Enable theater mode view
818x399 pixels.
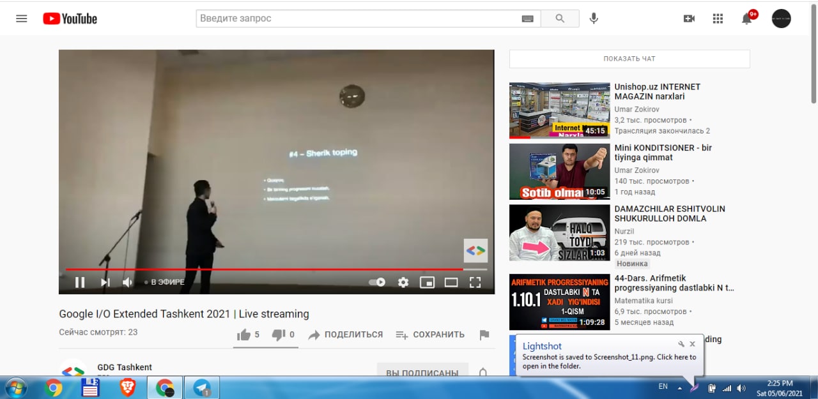[451, 282]
